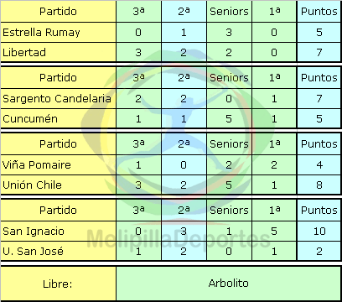
Task: Click Estrella Rumay's Seniors score 3
Action: coord(229,33)
